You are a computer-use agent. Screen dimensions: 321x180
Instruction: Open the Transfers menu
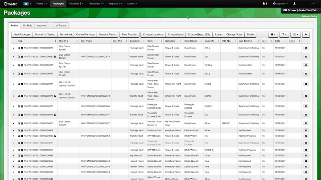(x=76, y=4)
